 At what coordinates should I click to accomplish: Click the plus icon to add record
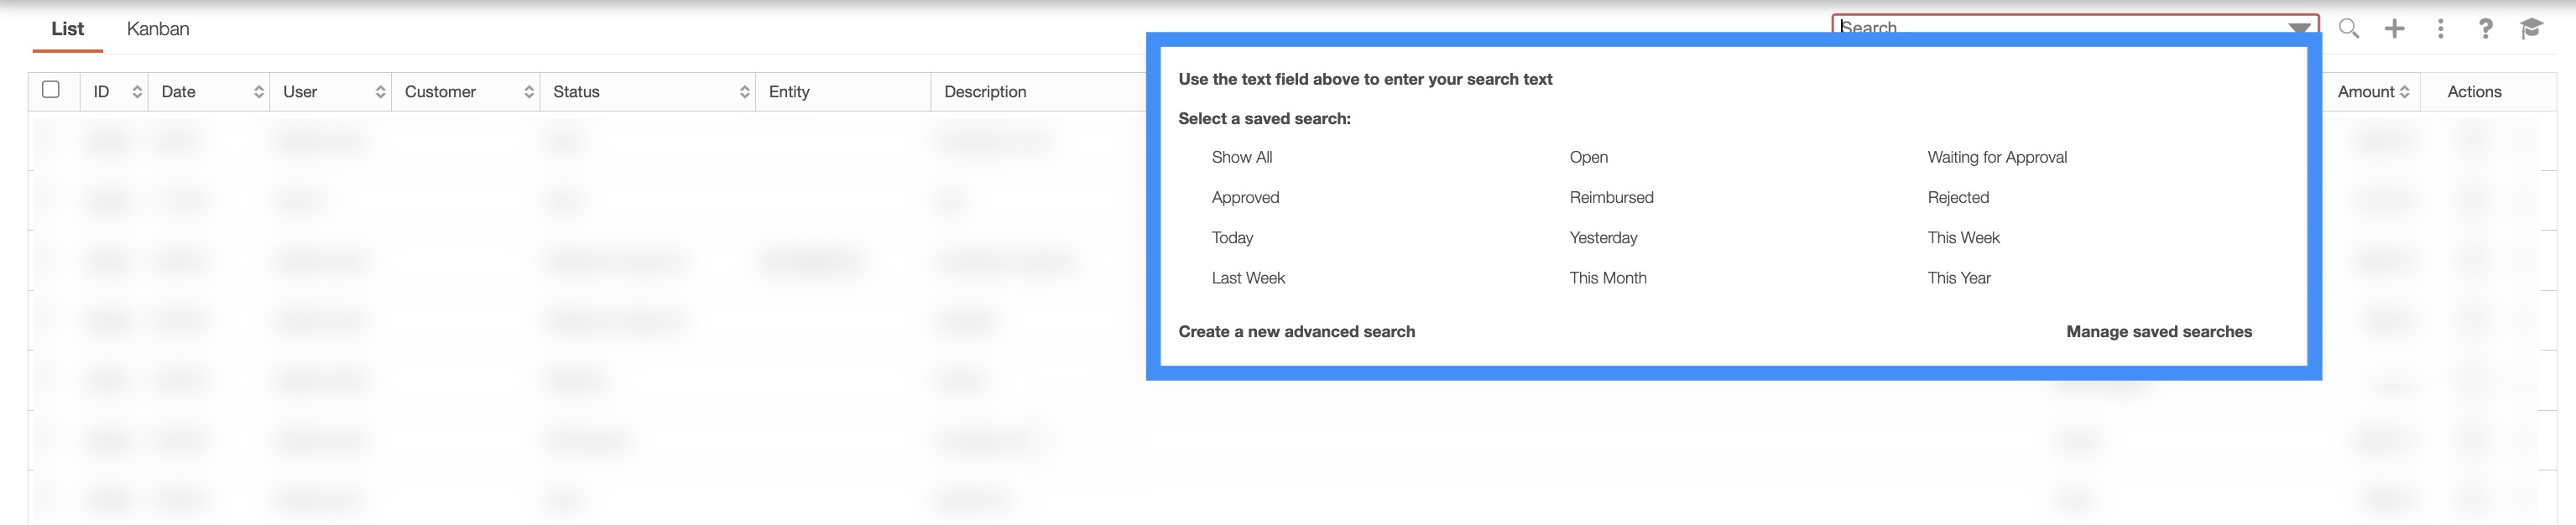point(2394,29)
